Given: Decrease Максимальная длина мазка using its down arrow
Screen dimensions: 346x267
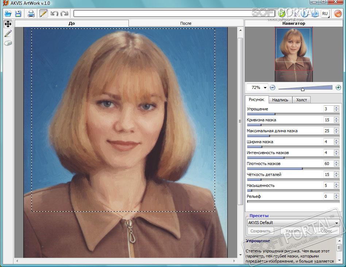Looking at the screenshot, I should pos(337,132).
